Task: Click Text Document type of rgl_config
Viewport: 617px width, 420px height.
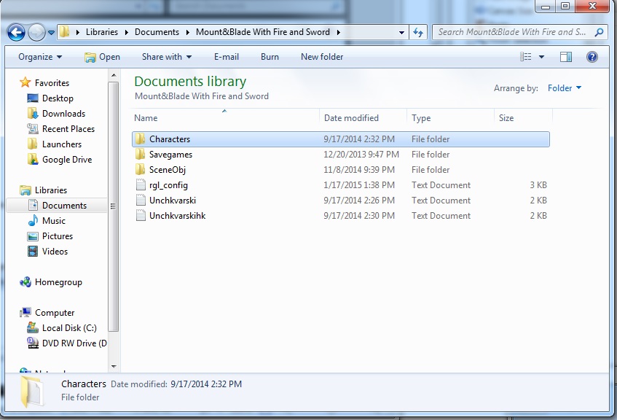Action: point(441,184)
